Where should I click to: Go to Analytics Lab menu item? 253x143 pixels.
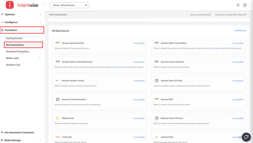13,65
